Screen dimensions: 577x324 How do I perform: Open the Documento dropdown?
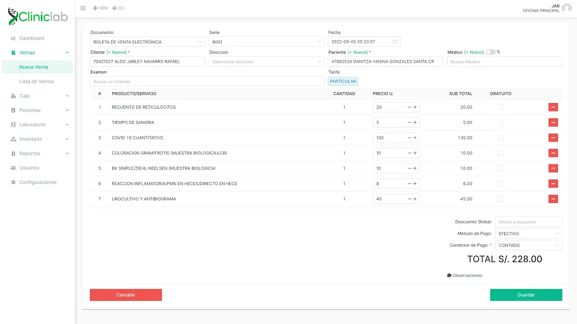tap(148, 42)
